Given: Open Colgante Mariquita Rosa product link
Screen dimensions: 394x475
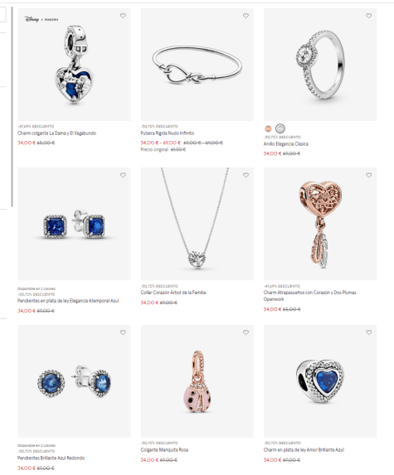Looking at the screenshot, I should [164, 450].
